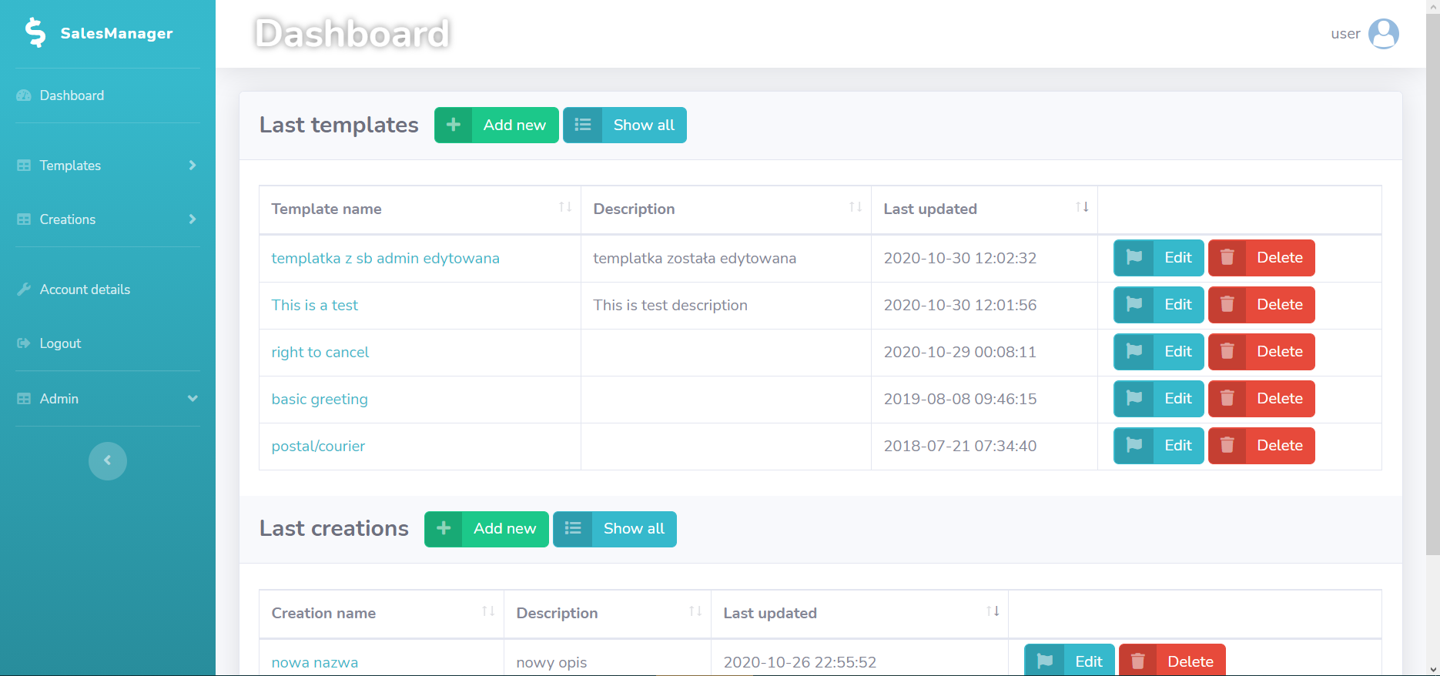Click the plus icon in Last templates
Screen dimensions: 1440x676
454,125
